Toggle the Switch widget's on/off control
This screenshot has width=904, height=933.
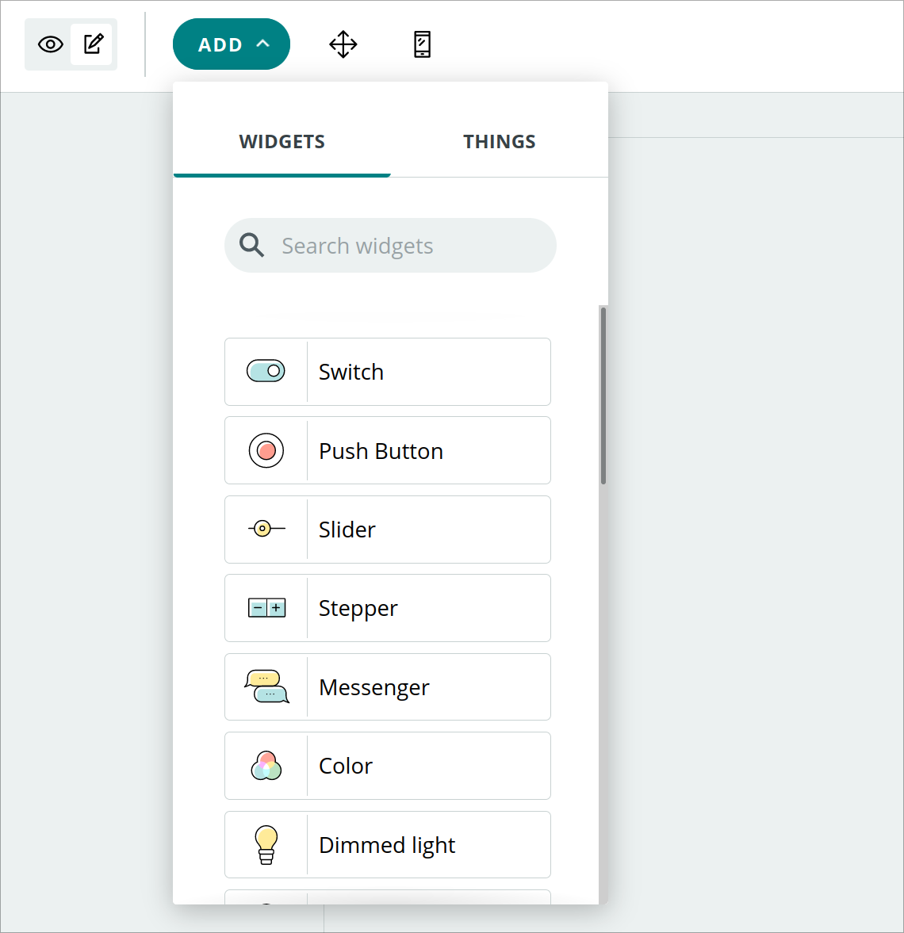click(266, 371)
